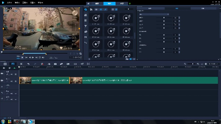Collapse the options section disclosure triangle
This screenshot has height=124, width=221.
point(138,11)
